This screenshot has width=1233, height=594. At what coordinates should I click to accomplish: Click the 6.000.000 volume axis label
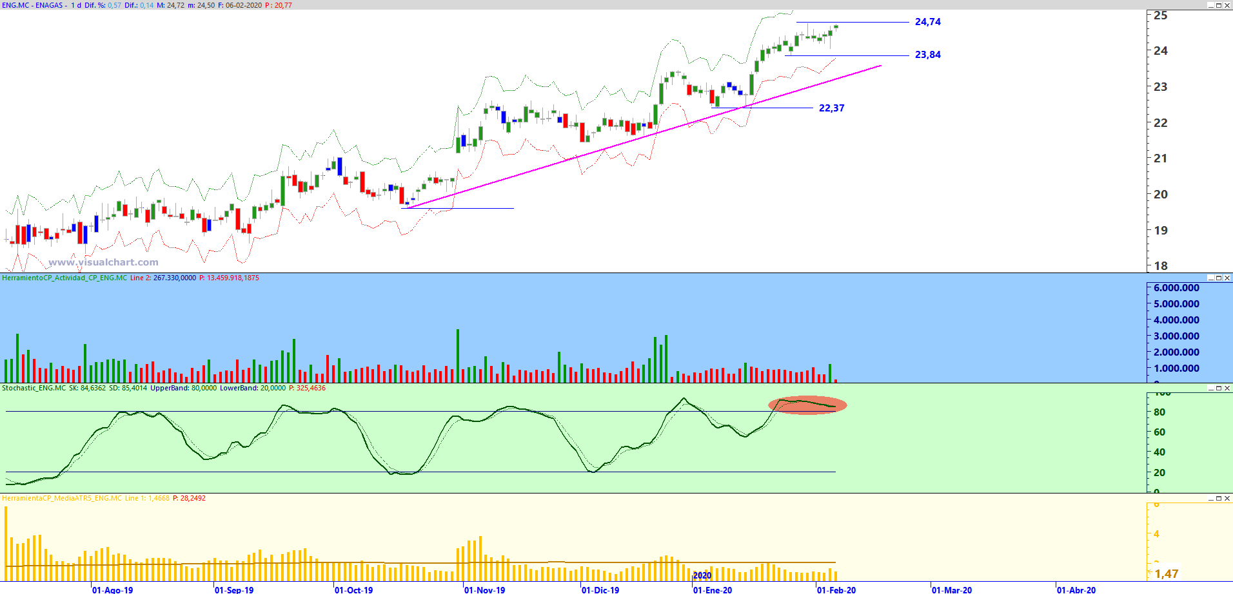pyautogui.click(x=1177, y=288)
